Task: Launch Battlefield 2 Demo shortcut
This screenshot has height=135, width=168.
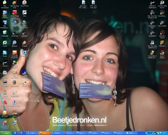Action: (152, 25)
